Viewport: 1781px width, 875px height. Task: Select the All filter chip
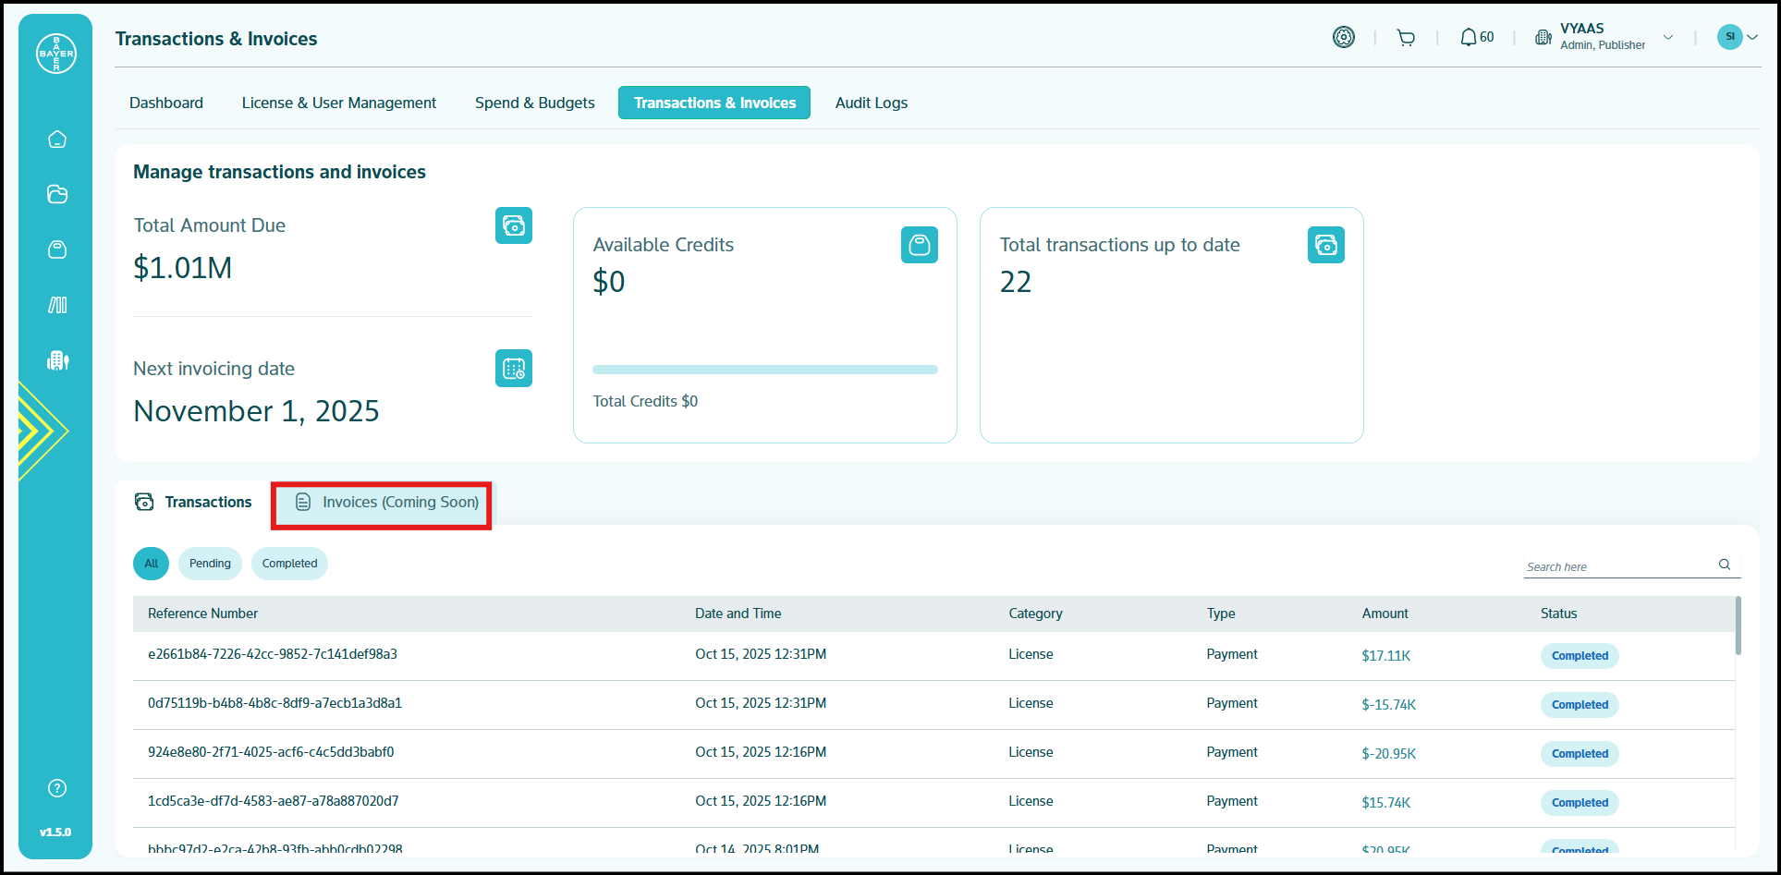pos(152,564)
